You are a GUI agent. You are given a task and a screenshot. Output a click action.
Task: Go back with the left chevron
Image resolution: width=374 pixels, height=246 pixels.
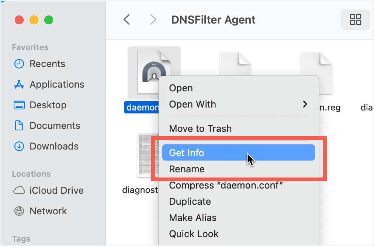pyautogui.click(x=127, y=20)
